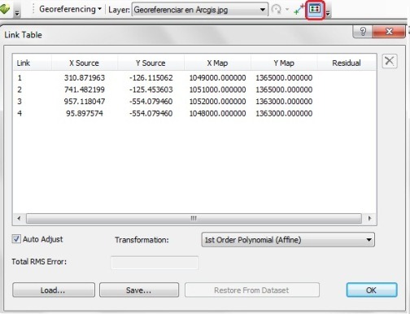Toggle the Auto Adjust checkbox
The height and width of the screenshot is (314, 410).
click(16, 239)
